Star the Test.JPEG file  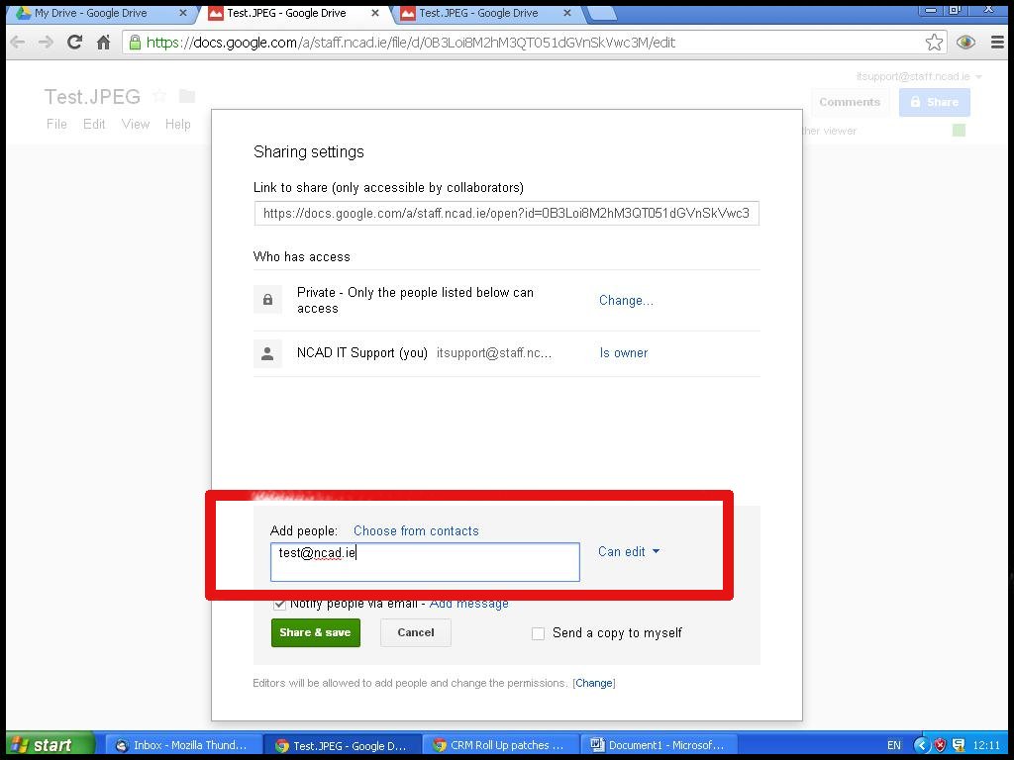(159, 96)
